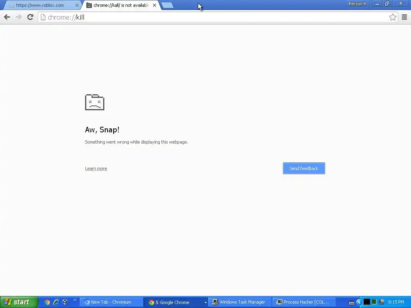The image size is (411, 308).
Task: Bookmark this page with the star icon
Action: coord(393,17)
